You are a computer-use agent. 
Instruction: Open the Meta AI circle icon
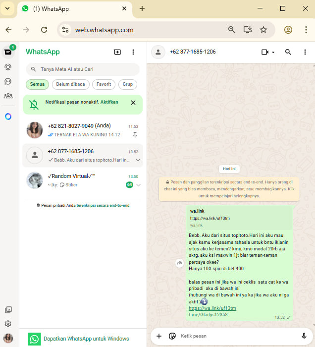click(x=8, y=116)
